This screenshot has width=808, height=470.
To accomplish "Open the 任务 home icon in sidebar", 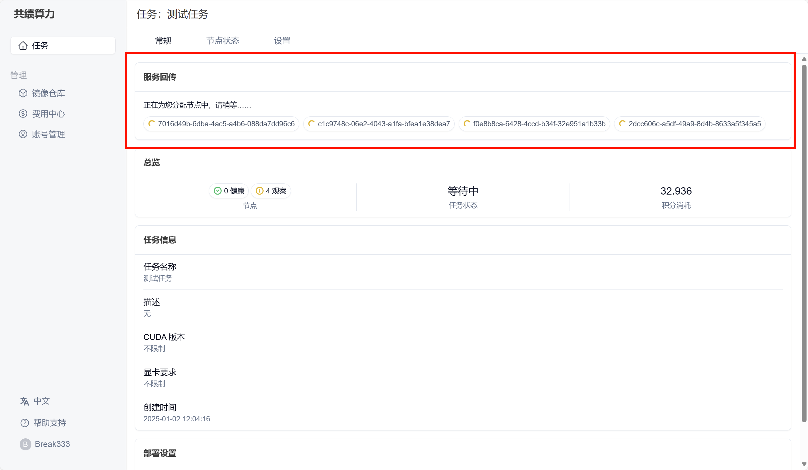I will pyautogui.click(x=23, y=45).
